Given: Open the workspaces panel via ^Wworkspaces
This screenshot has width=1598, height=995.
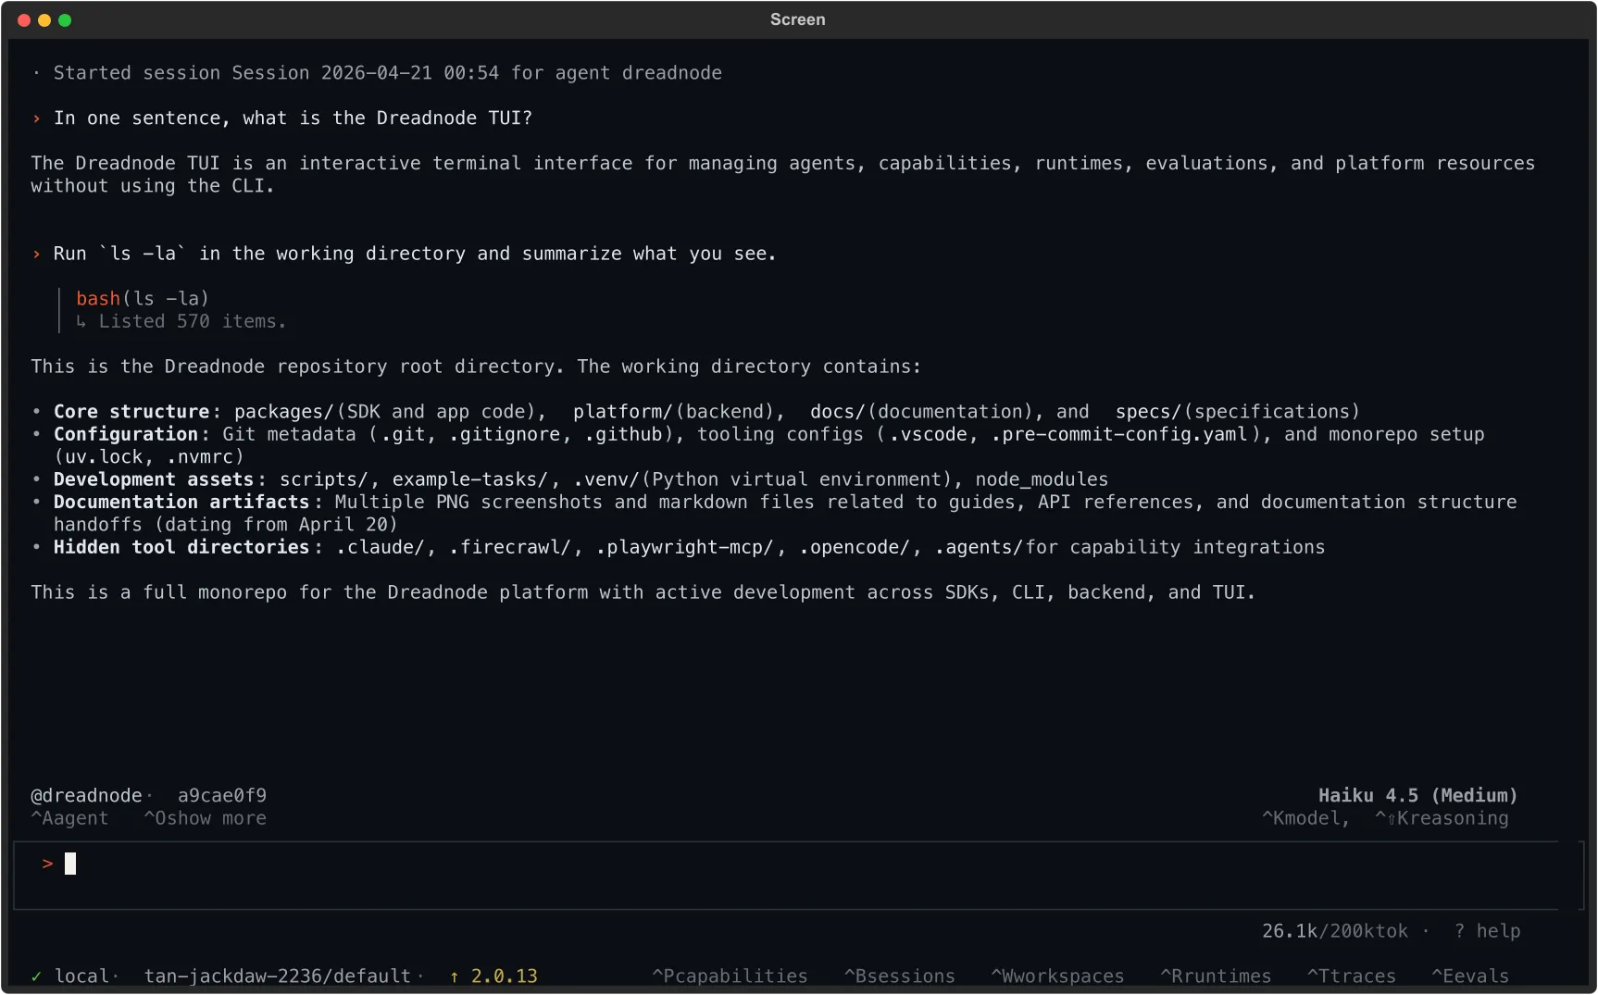Looking at the screenshot, I should (x=1057, y=976).
